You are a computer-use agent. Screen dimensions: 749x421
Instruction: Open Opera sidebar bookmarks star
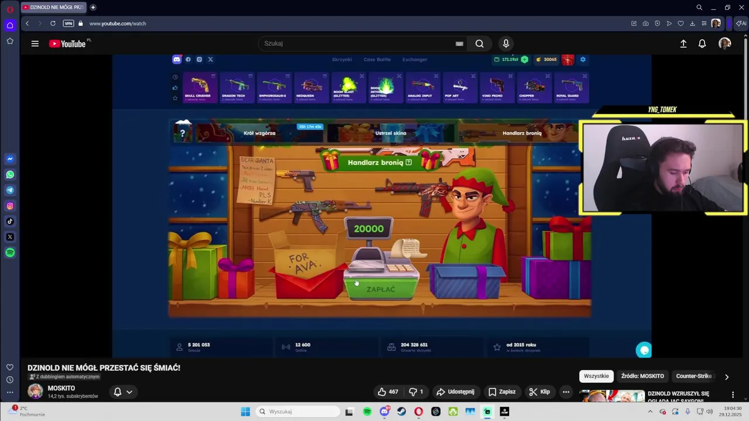click(x=10, y=41)
